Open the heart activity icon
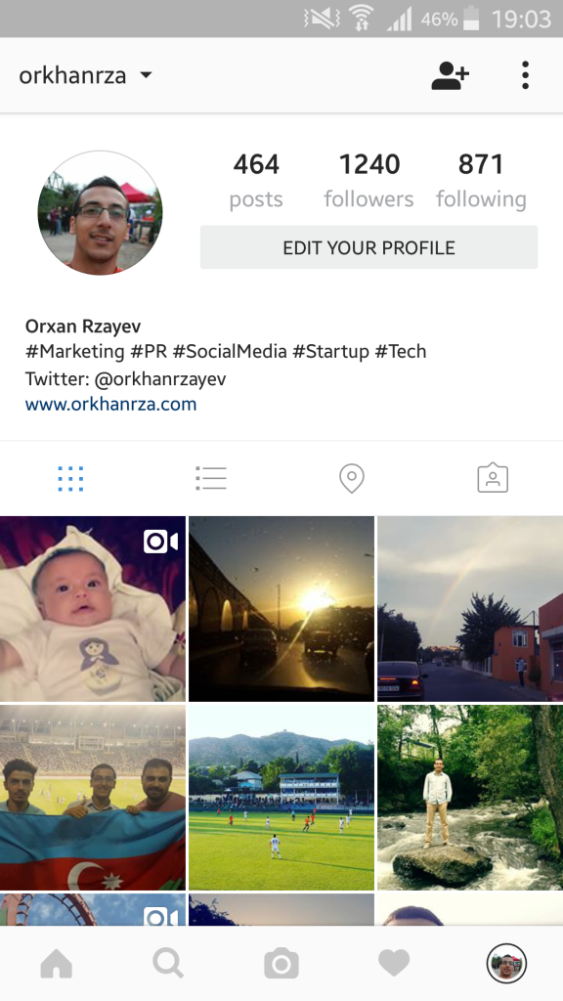This screenshot has height=1001, width=563. click(394, 963)
